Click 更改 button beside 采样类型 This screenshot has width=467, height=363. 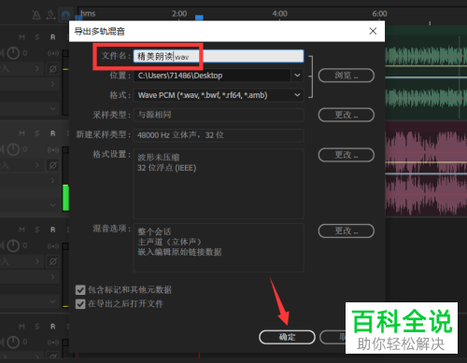pos(347,115)
